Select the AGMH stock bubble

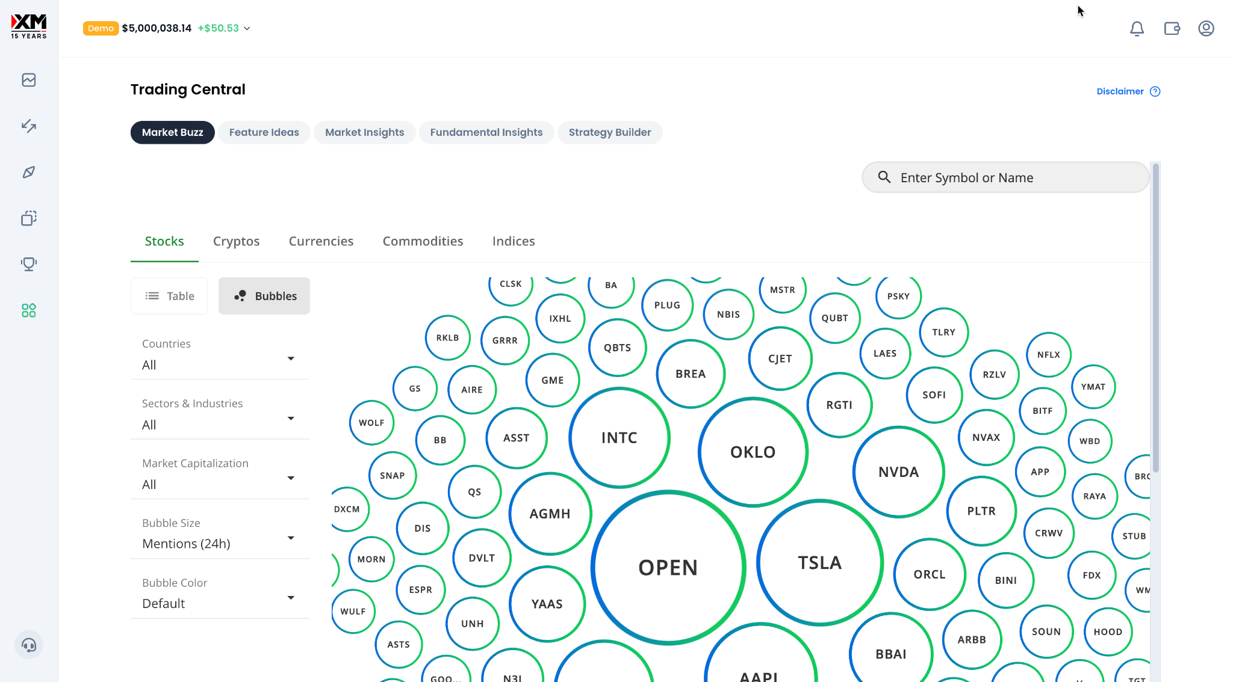pos(550,514)
